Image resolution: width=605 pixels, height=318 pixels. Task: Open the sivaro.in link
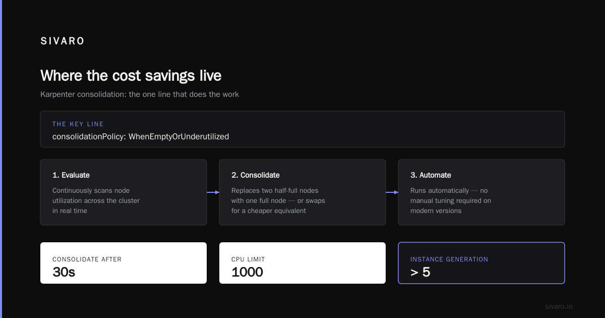pyautogui.click(x=559, y=306)
